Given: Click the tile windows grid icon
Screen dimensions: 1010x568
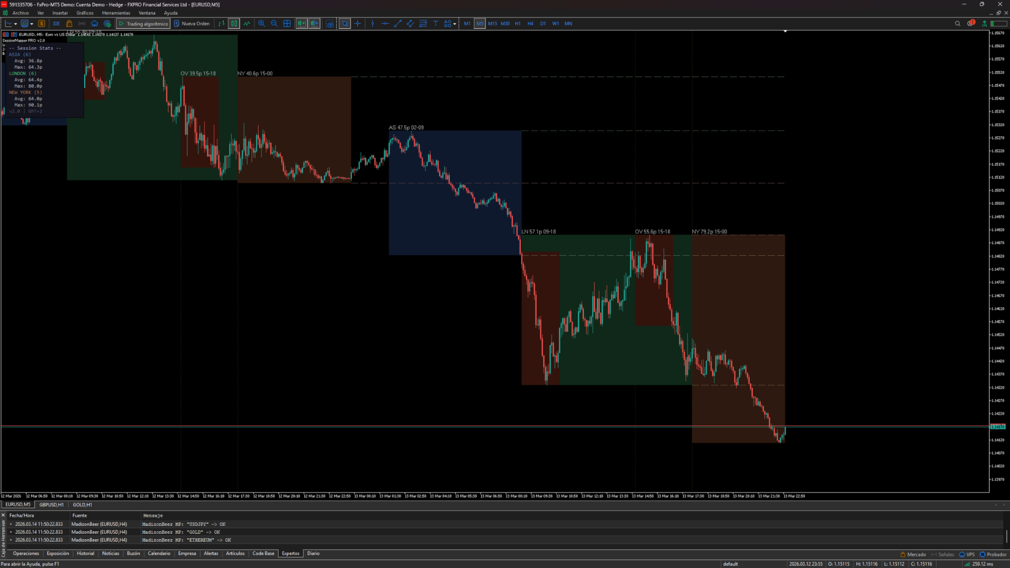Looking at the screenshot, I should click(287, 24).
